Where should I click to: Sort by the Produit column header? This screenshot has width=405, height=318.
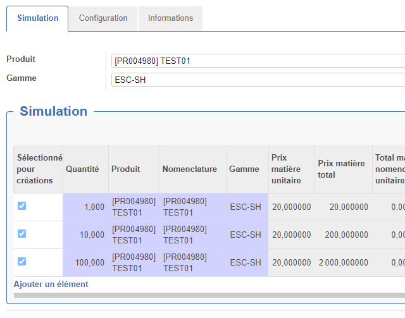(x=126, y=169)
